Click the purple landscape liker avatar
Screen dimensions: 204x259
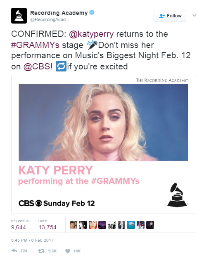(x=102, y=225)
